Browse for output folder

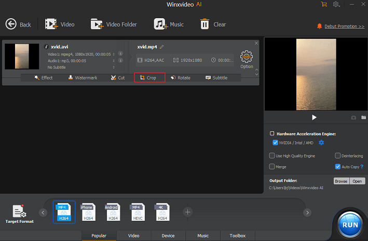tap(341, 181)
